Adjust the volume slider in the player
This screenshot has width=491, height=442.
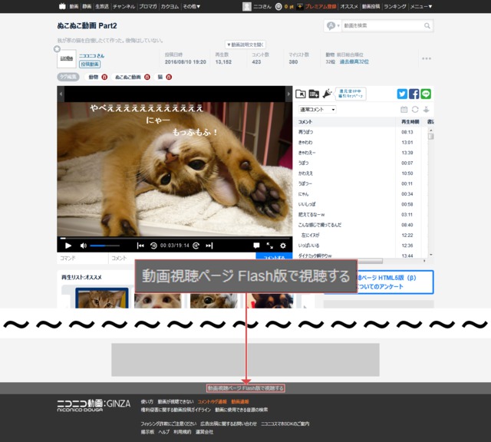point(104,246)
